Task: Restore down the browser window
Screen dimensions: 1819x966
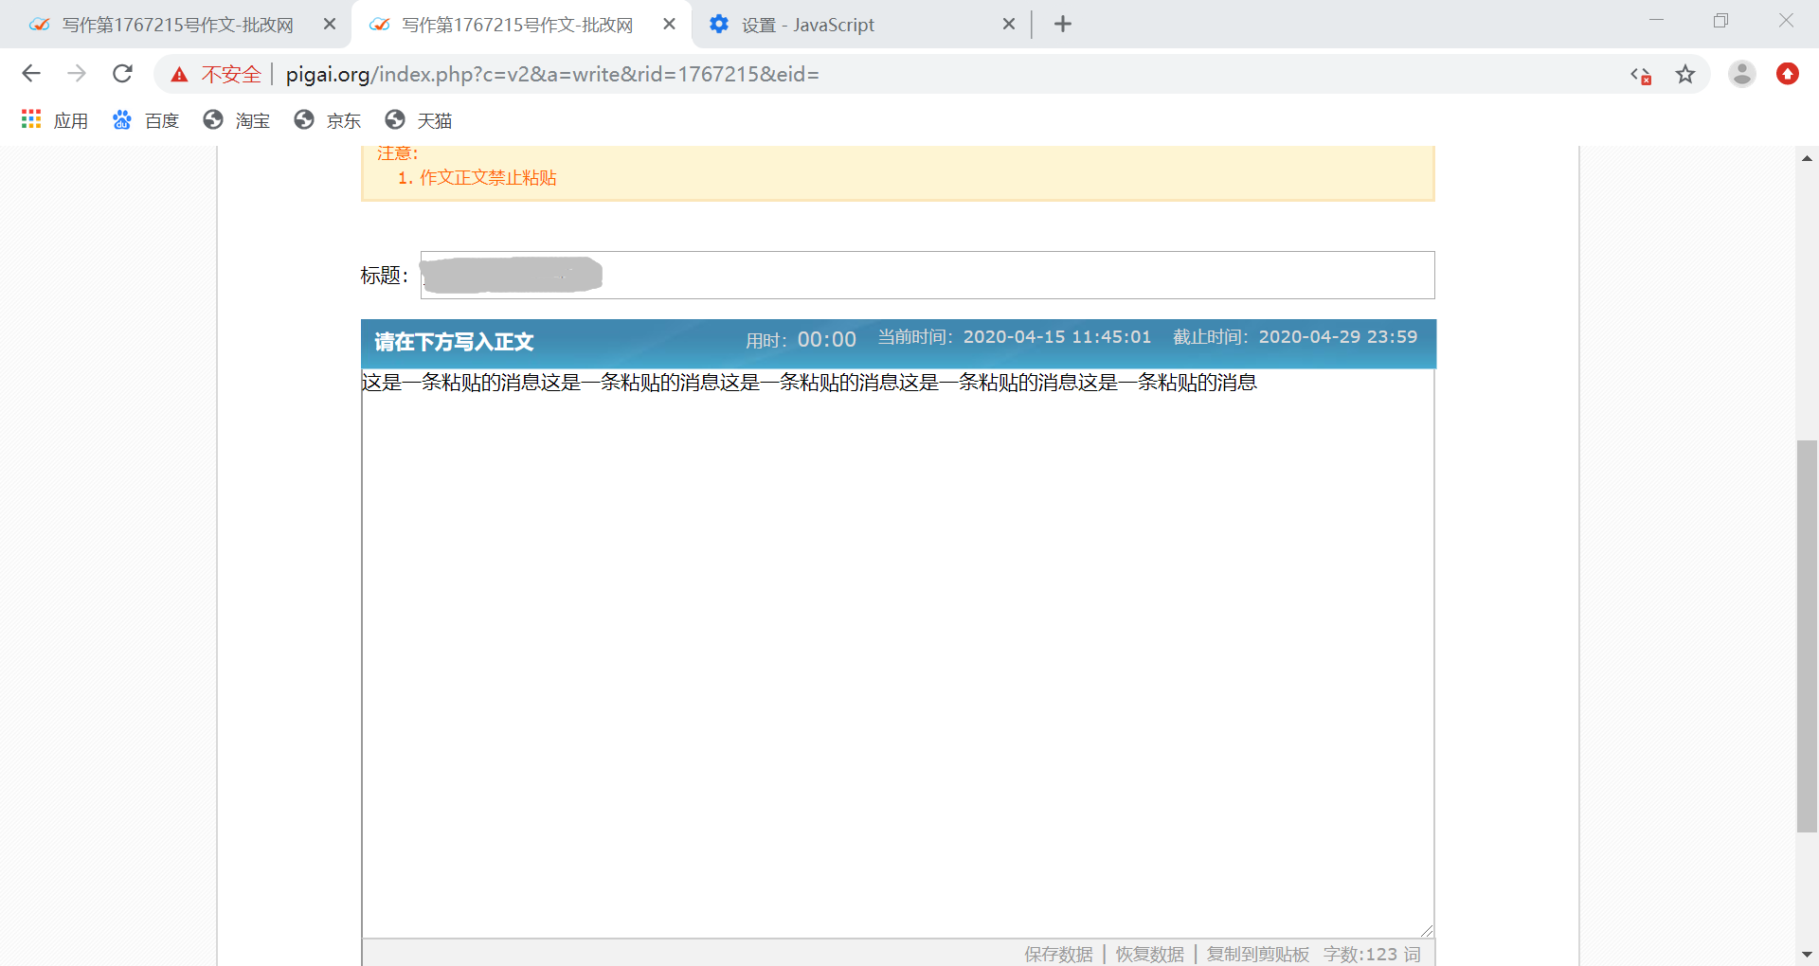Action: coord(1721,21)
